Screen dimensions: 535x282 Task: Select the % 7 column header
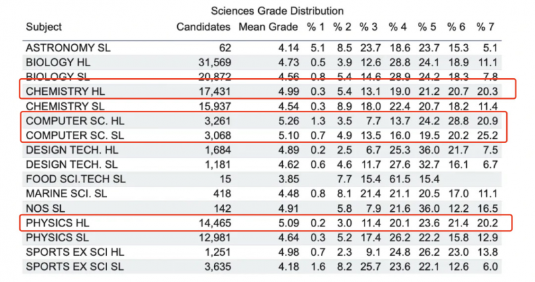[x=486, y=27]
